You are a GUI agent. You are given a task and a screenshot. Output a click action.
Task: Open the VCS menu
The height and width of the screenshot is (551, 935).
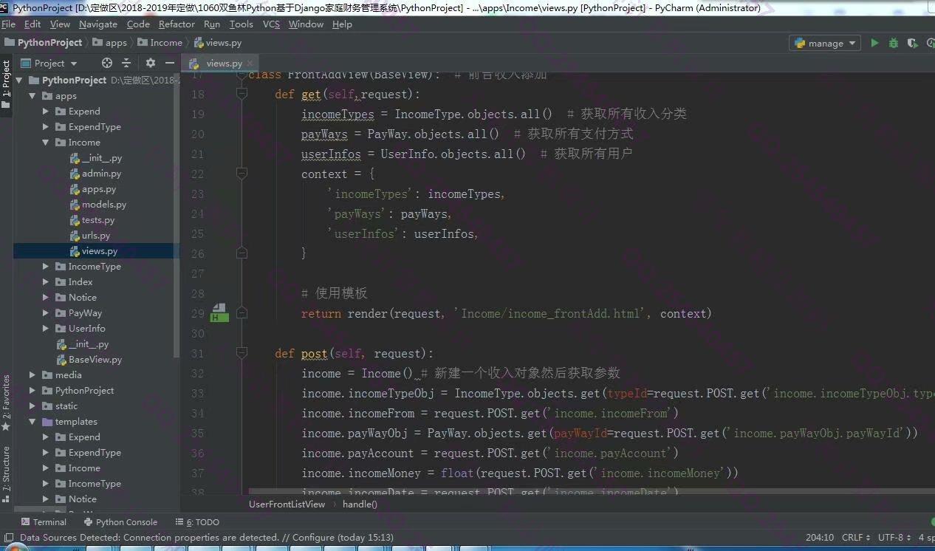(271, 24)
